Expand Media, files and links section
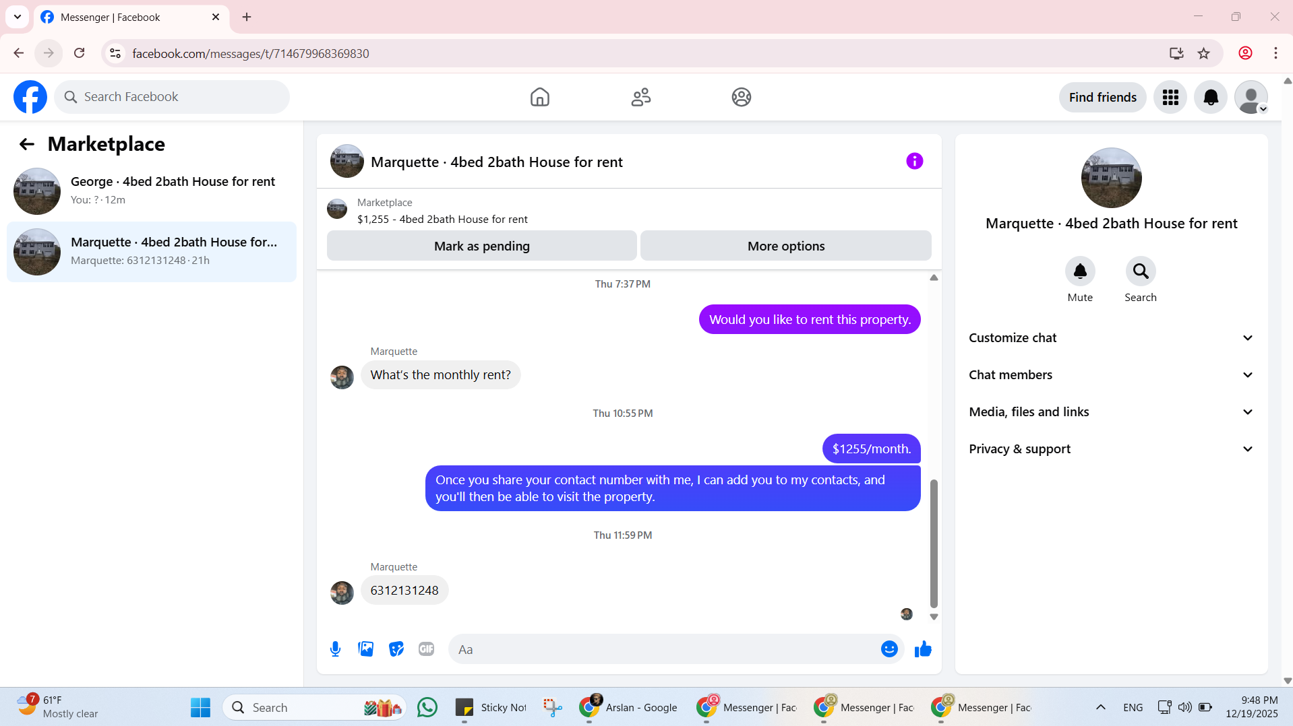This screenshot has width=1293, height=726. click(1111, 412)
